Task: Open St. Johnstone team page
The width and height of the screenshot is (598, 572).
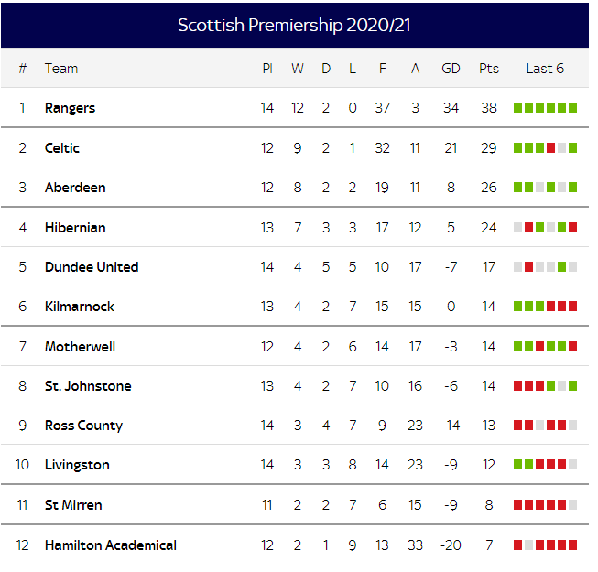Action: (88, 386)
